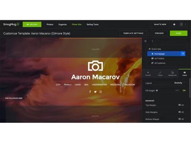Click the CITY nav link
Screen dimensions: 191x143
click(58, 85)
